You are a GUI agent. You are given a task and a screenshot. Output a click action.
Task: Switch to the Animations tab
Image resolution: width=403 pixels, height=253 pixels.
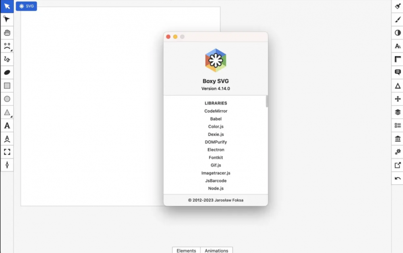coord(216,251)
